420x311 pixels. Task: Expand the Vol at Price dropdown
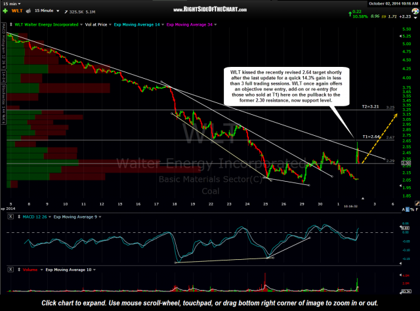point(110,25)
